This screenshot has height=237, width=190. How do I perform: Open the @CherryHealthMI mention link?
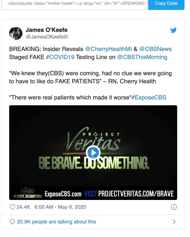[x=108, y=49]
